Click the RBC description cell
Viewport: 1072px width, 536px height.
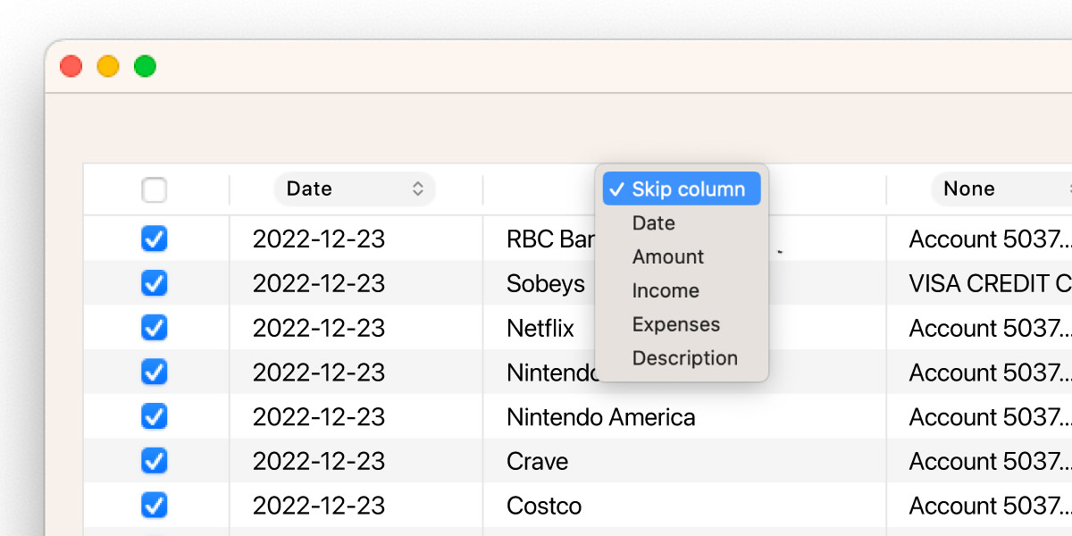click(x=550, y=239)
